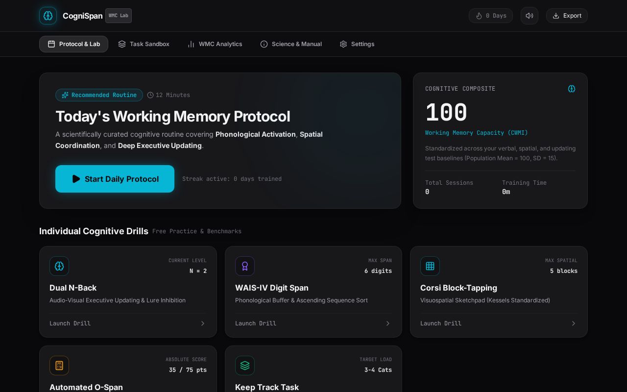Click the 6 digits max span value

click(378, 271)
